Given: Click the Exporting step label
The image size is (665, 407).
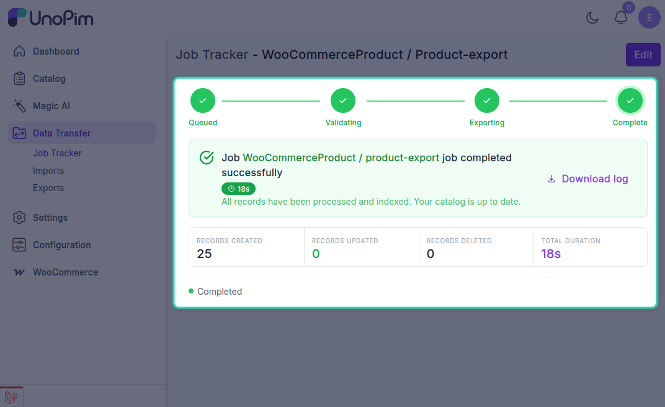Looking at the screenshot, I should click(x=487, y=122).
